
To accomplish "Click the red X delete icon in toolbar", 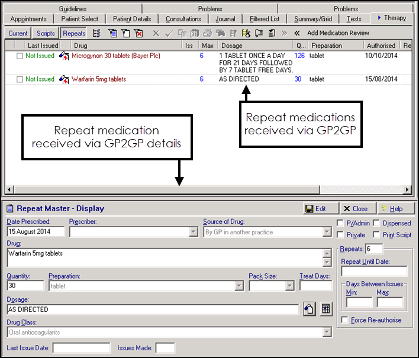I will [x=138, y=33].
